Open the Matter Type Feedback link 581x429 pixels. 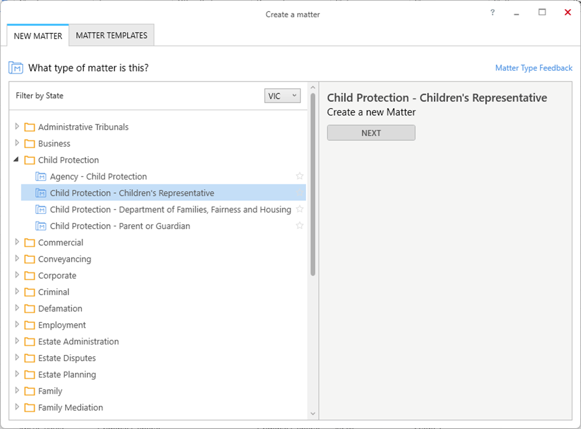pos(534,68)
